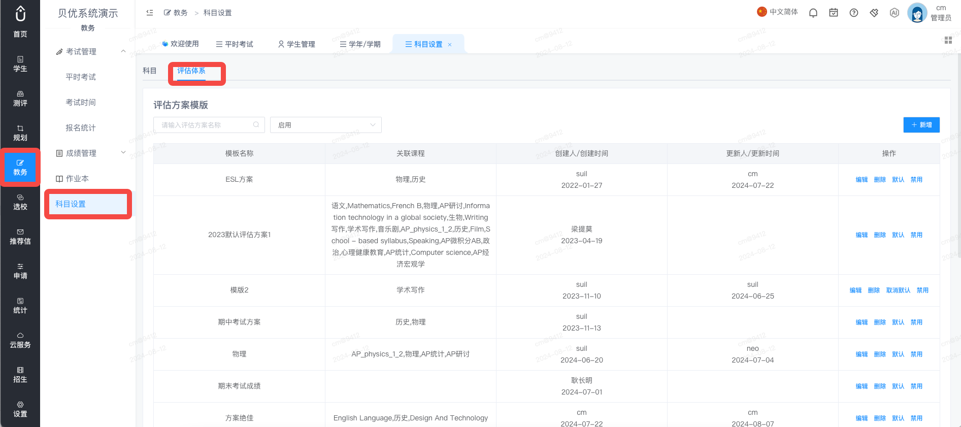Open the 学生 sidebar module

point(20,64)
